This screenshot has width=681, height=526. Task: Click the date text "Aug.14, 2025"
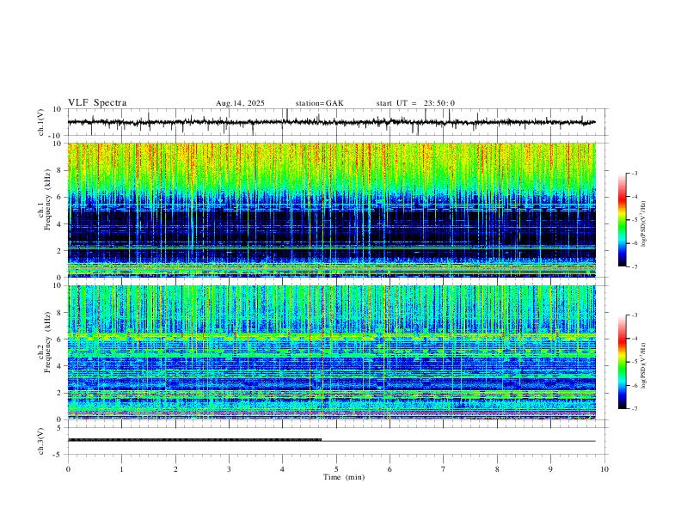[240, 103]
